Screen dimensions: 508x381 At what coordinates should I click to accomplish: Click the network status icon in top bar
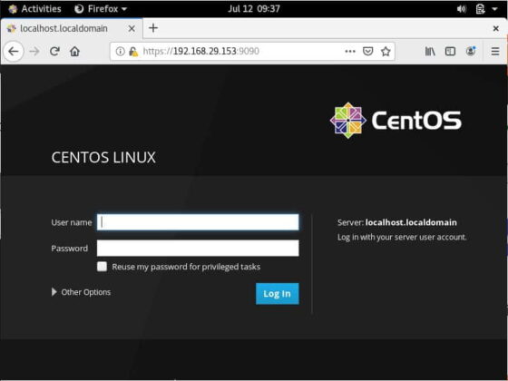coord(480,9)
